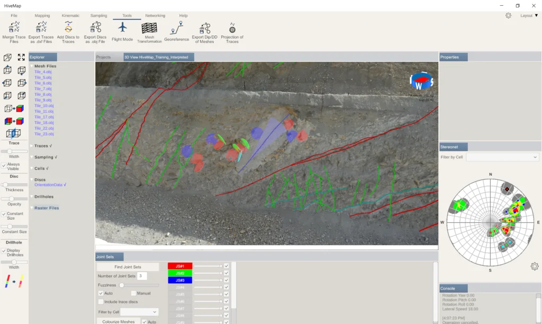Enable Include trace discs checkbox
Viewport: 542px width, 324px height.
101,302
